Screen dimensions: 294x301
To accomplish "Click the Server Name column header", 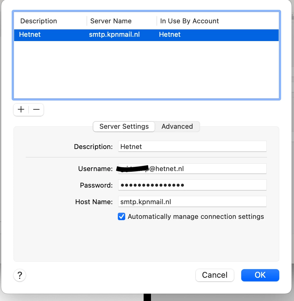I will tap(111, 21).
